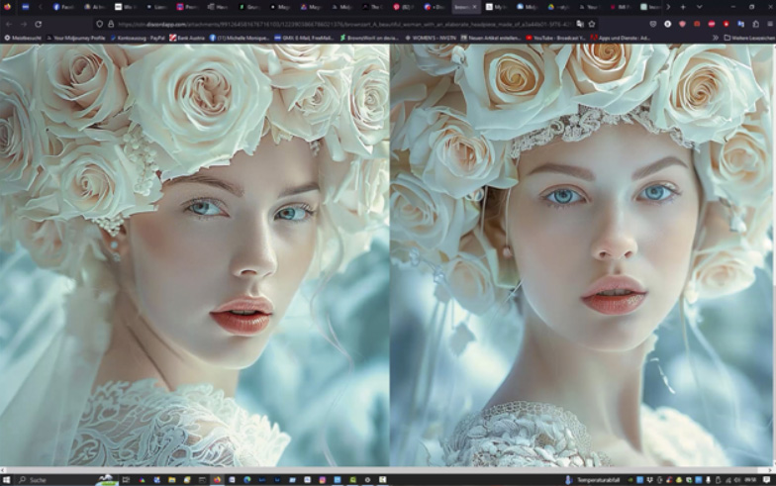The width and height of the screenshot is (776, 486).
Task: Click the browser back arrow
Action: [9, 23]
